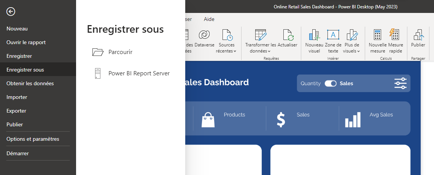
Task: Click the Insérer group label
Action: coord(333,59)
